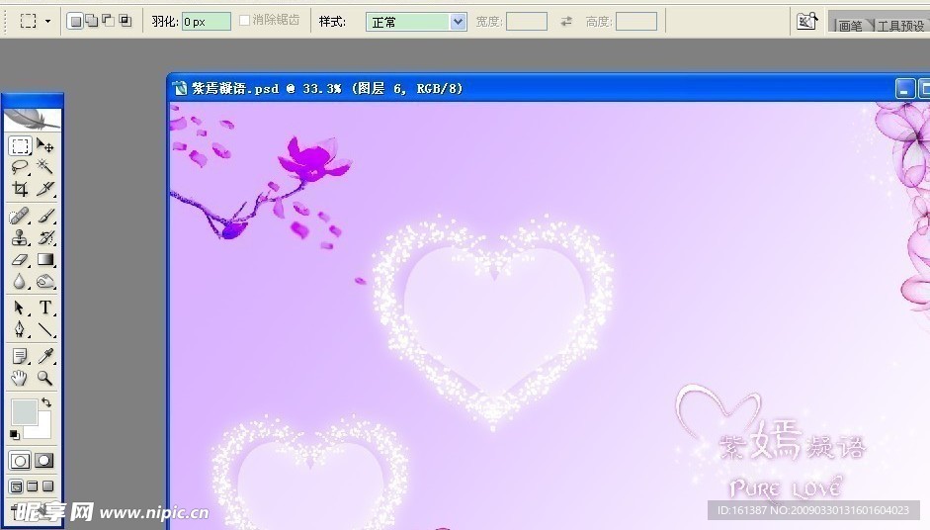Select the Eyedropper tool

(45, 356)
